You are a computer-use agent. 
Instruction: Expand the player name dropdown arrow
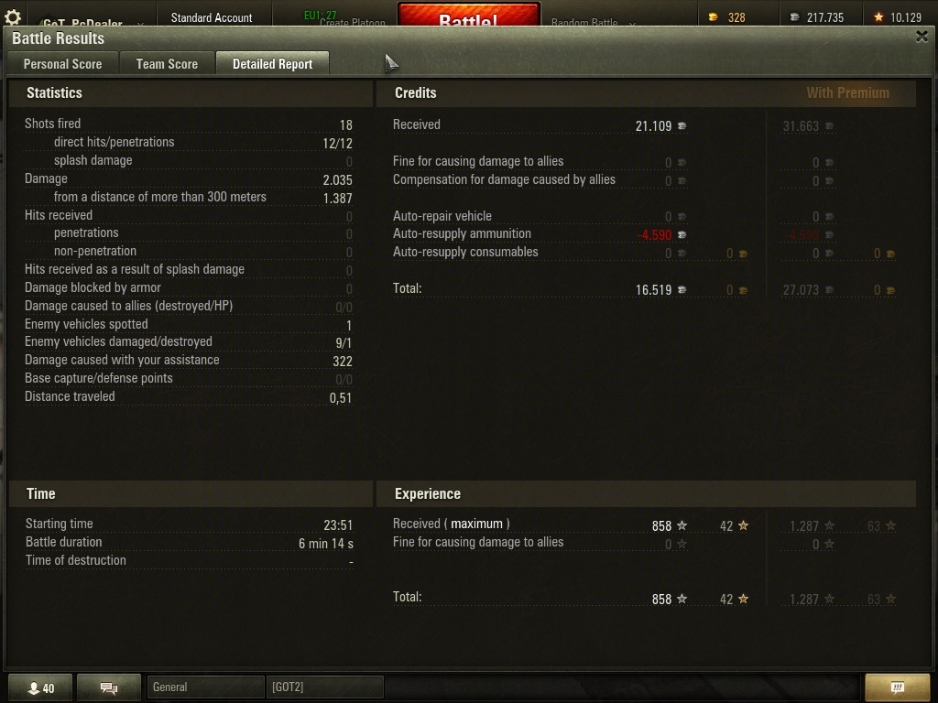tap(140, 24)
